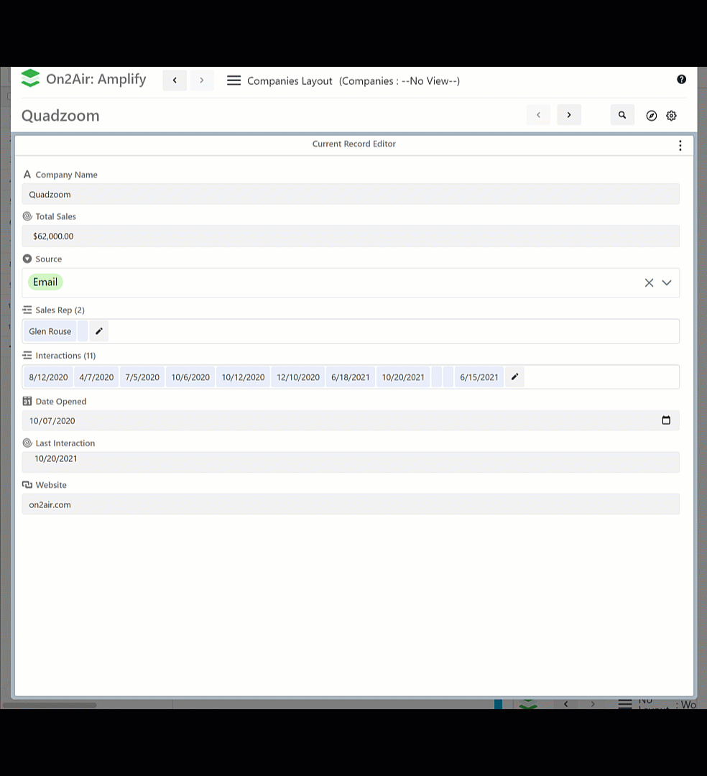Screen dimensions: 707x776
Task: Click the Interactions (11) field label
Action: (65, 356)
